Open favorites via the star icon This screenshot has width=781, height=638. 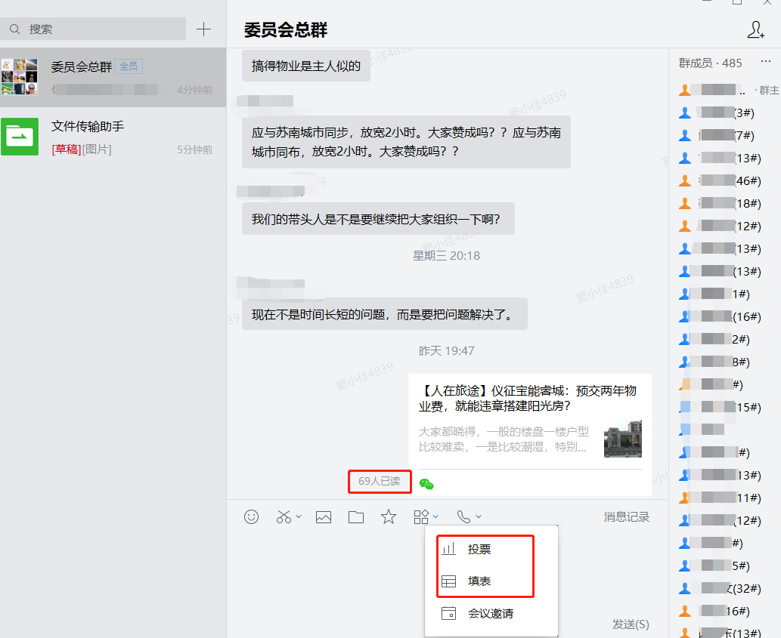(x=389, y=516)
